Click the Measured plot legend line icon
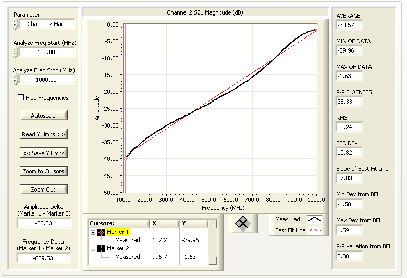The width and height of the screenshot is (407, 278). [314, 219]
